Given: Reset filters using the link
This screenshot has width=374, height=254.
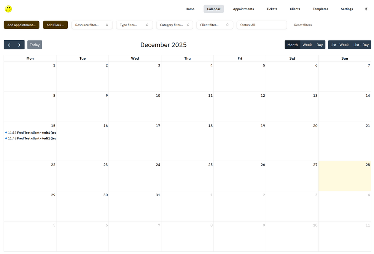Looking at the screenshot, I should tap(302, 25).
